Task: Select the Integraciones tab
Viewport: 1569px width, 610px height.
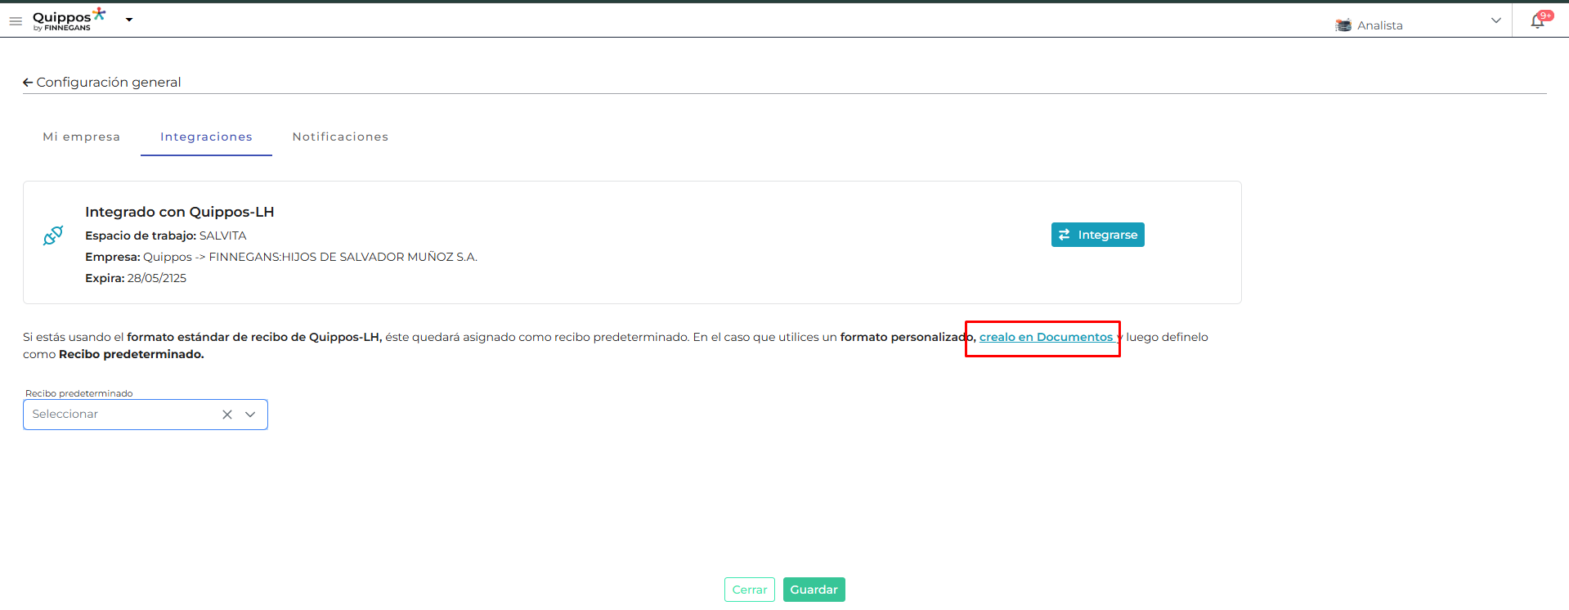Action: pos(206,137)
